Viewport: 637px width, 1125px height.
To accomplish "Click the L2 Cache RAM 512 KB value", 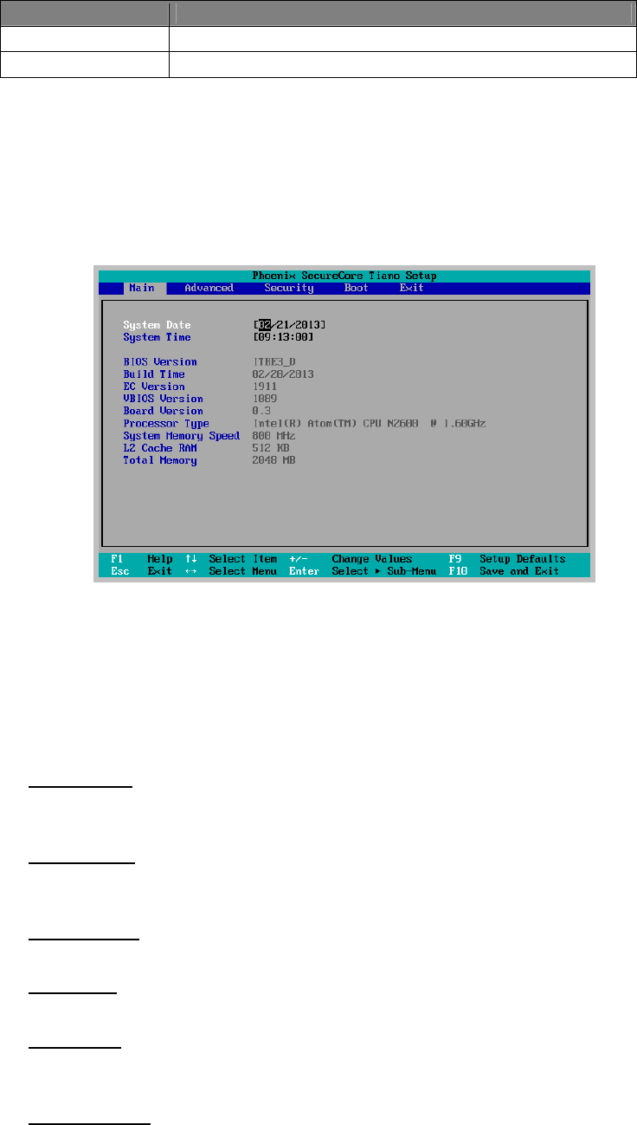I will 271,448.
